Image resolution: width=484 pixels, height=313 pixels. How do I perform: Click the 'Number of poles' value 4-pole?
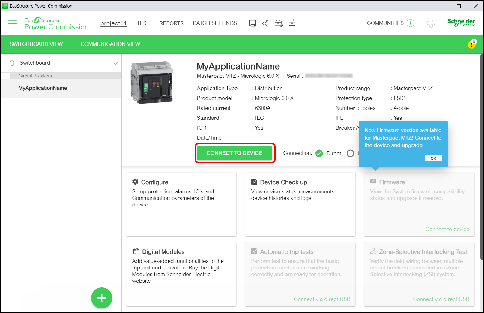click(401, 108)
